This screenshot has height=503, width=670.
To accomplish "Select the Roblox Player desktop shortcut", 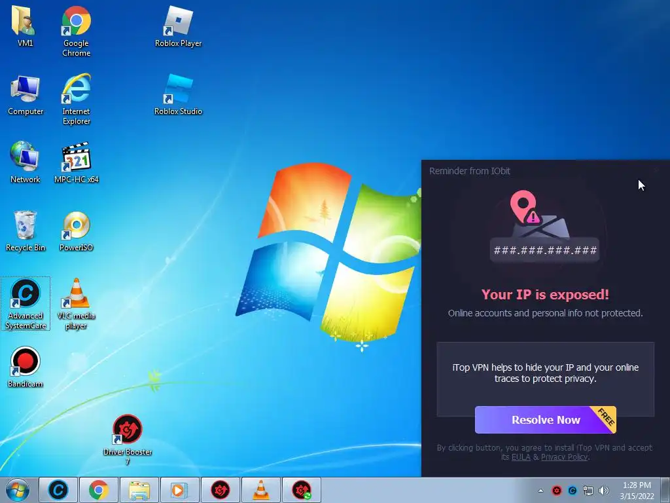I will [178, 26].
